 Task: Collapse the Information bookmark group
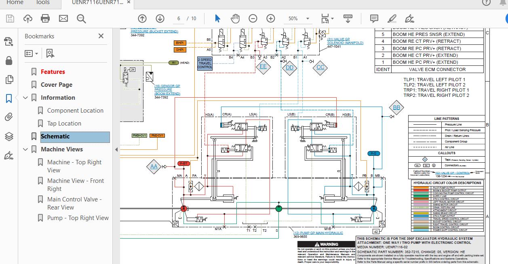coord(26,98)
